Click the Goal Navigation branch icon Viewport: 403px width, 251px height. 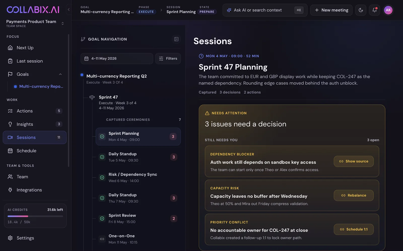83,39
